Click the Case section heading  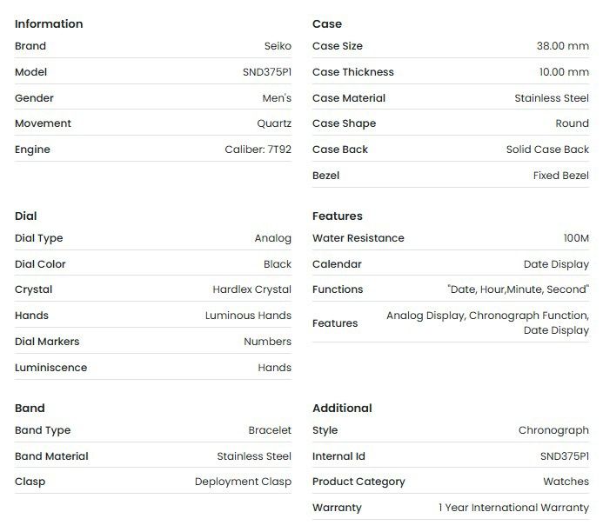click(327, 23)
